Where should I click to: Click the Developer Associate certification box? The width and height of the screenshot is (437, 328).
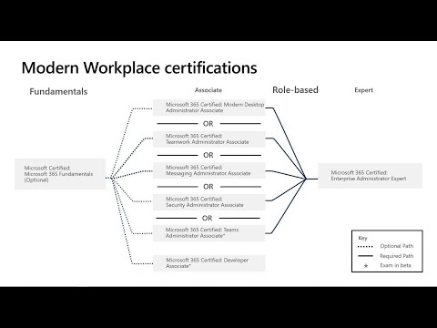click(209, 263)
